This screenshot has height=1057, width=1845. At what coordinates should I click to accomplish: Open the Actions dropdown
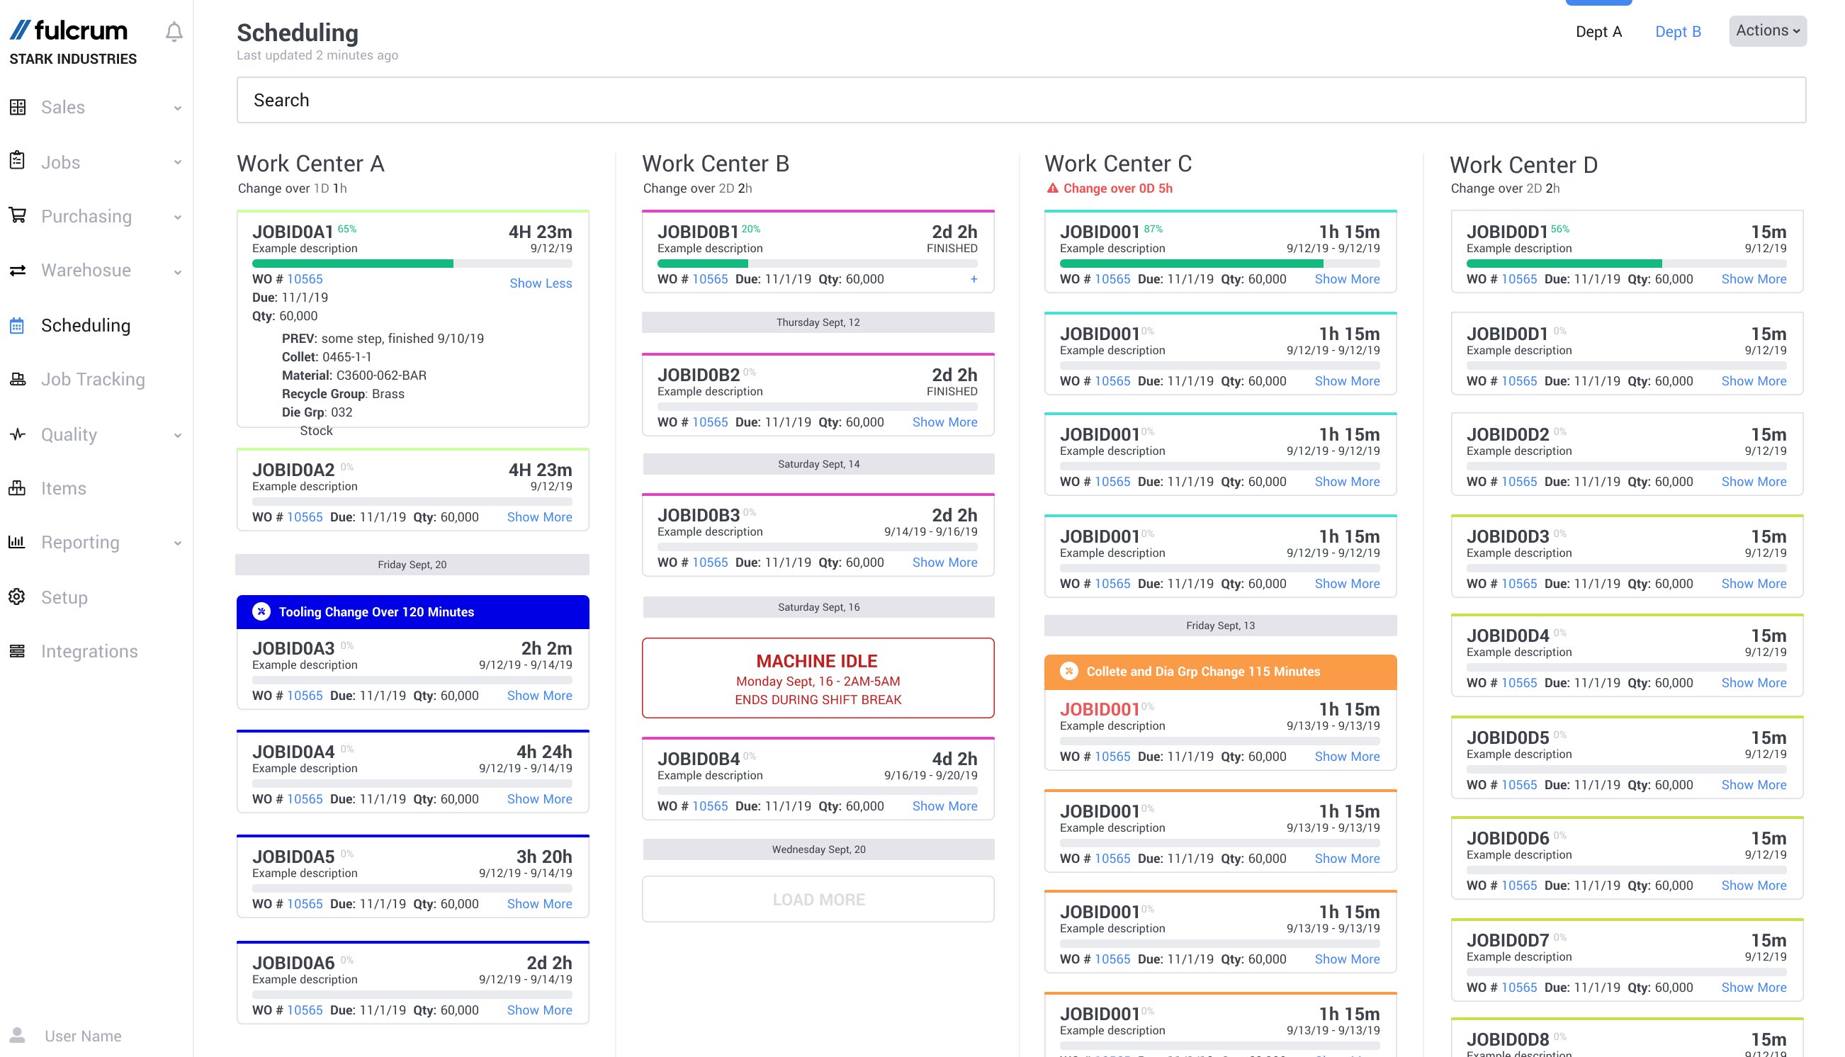(1766, 30)
